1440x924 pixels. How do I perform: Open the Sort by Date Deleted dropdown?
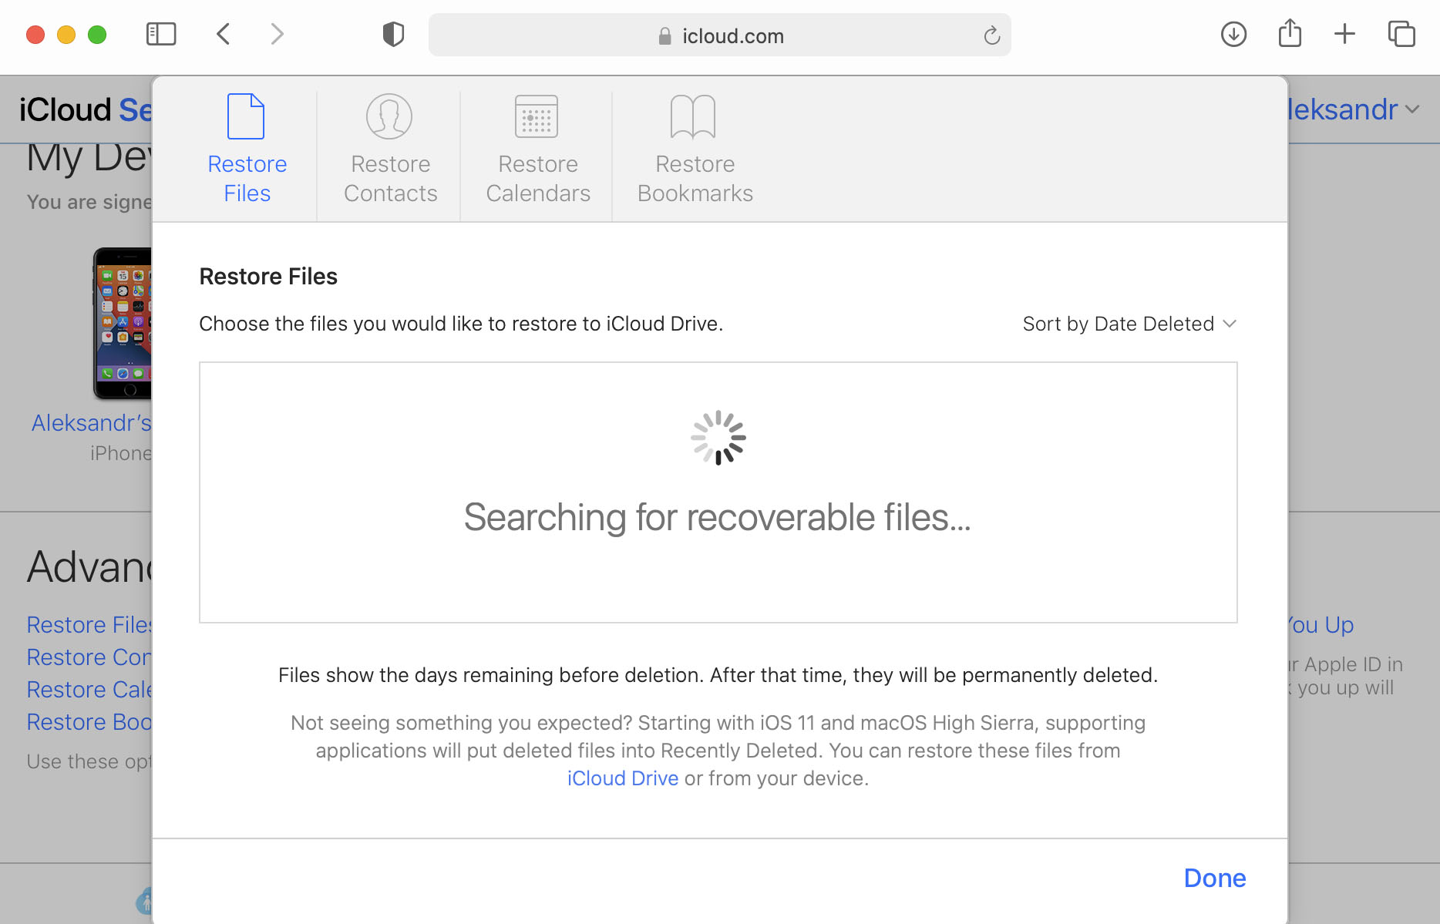click(1129, 324)
